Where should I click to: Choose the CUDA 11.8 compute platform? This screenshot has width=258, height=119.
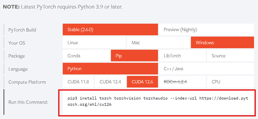[78, 82]
